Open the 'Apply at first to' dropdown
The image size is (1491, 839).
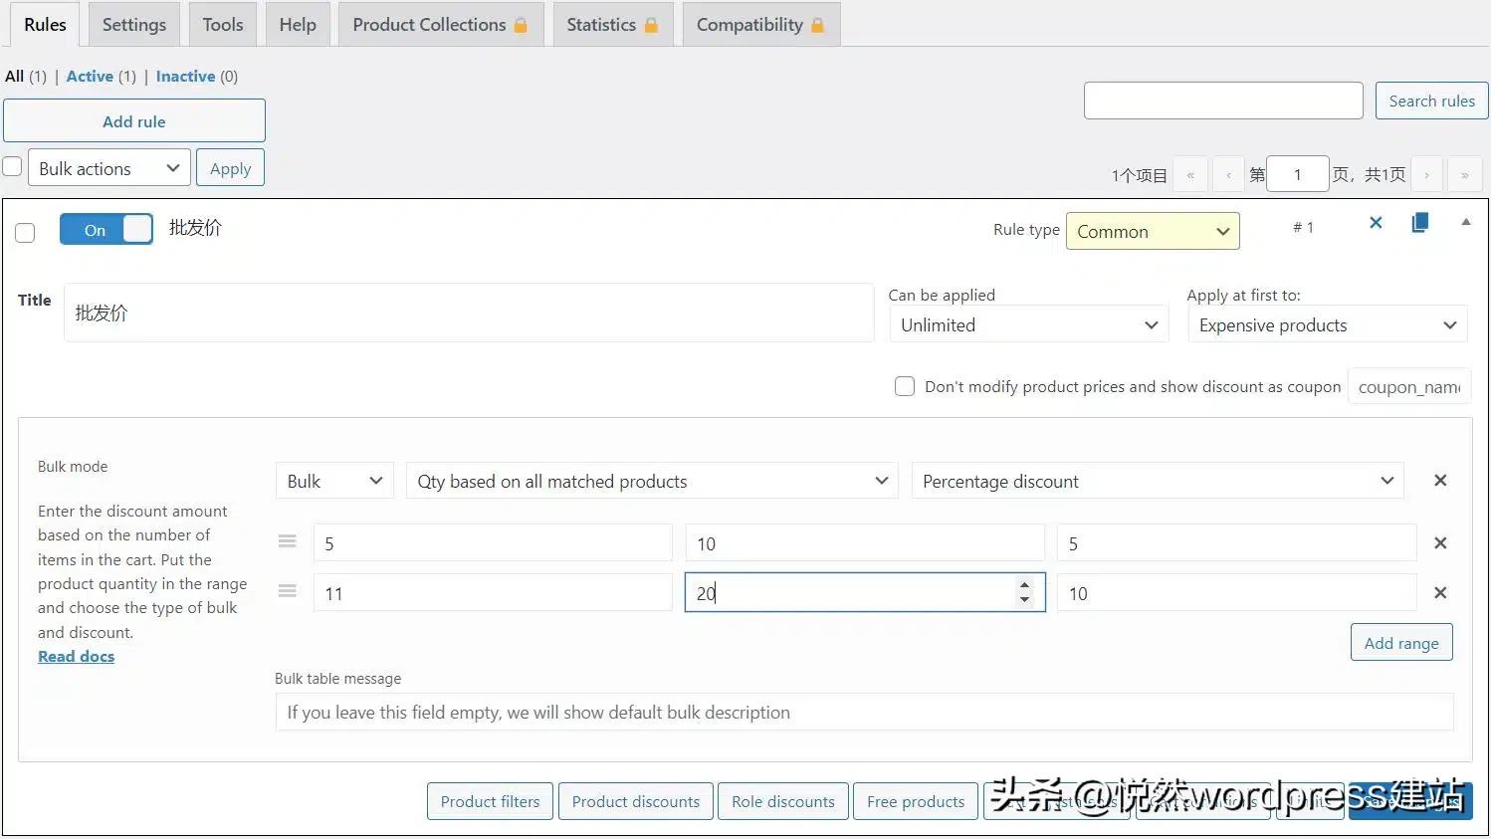pyautogui.click(x=1328, y=324)
